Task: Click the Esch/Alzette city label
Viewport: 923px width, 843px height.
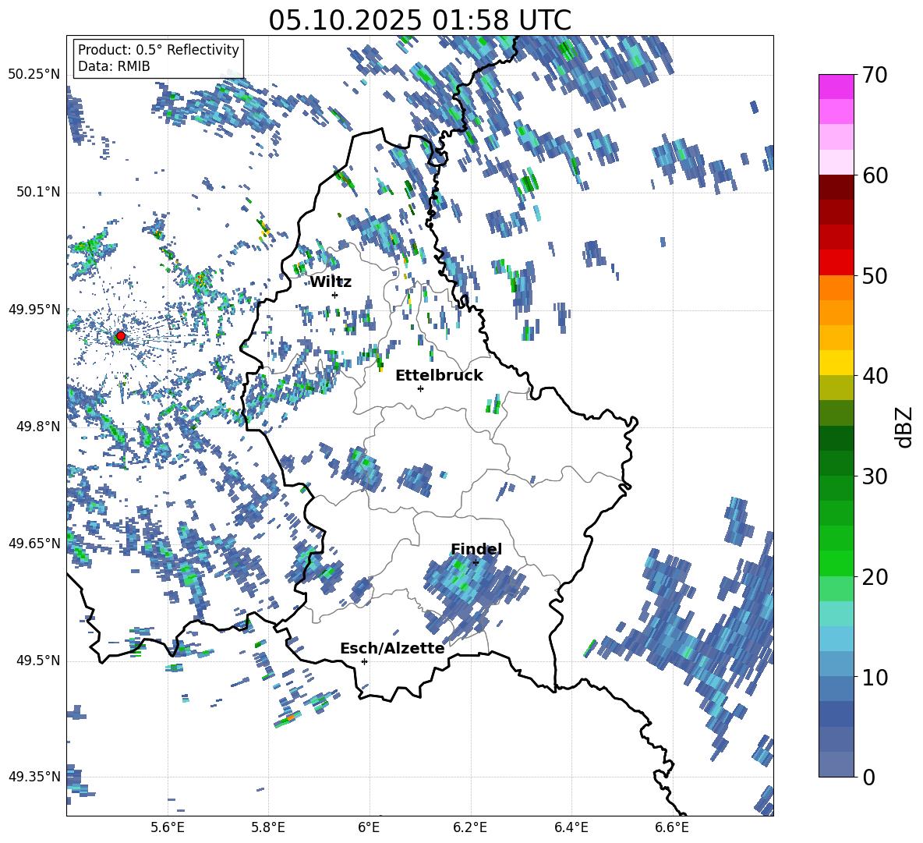Action: pyautogui.click(x=392, y=648)
